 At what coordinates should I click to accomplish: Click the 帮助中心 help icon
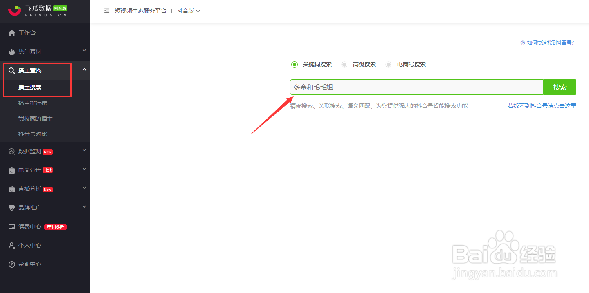tap(11, 264)
